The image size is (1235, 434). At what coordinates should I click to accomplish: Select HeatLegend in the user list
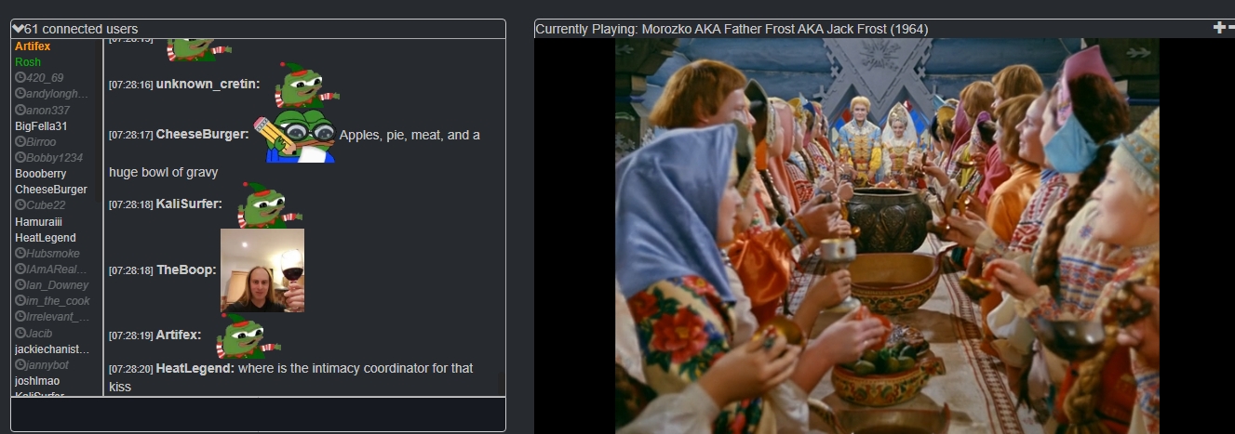[x=46, y=238]
